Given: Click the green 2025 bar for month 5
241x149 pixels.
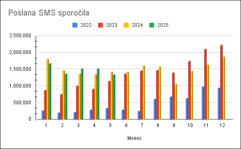Looking at the screenshot, I should (x=114, y=97).
